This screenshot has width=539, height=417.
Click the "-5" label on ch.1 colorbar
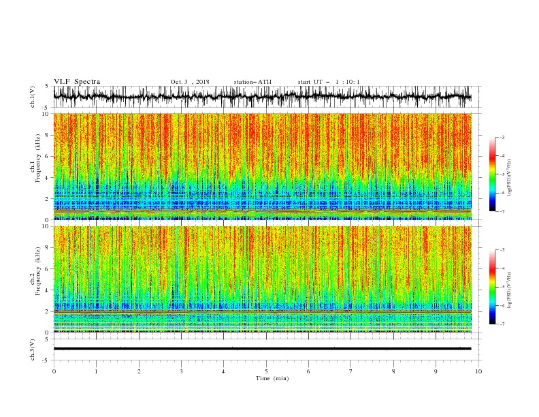(502, 174)
